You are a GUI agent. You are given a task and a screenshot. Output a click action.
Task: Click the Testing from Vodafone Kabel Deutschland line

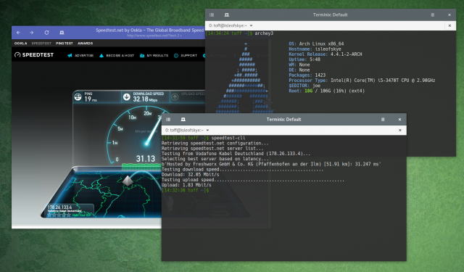click(236, 154)
